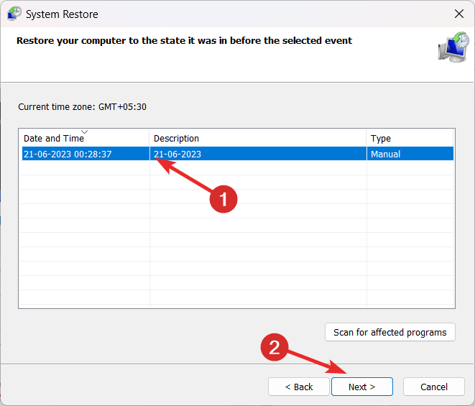Click the red circle numbered 1
The width and height of the screenshot is (475, 406).
tap(223, 198)
